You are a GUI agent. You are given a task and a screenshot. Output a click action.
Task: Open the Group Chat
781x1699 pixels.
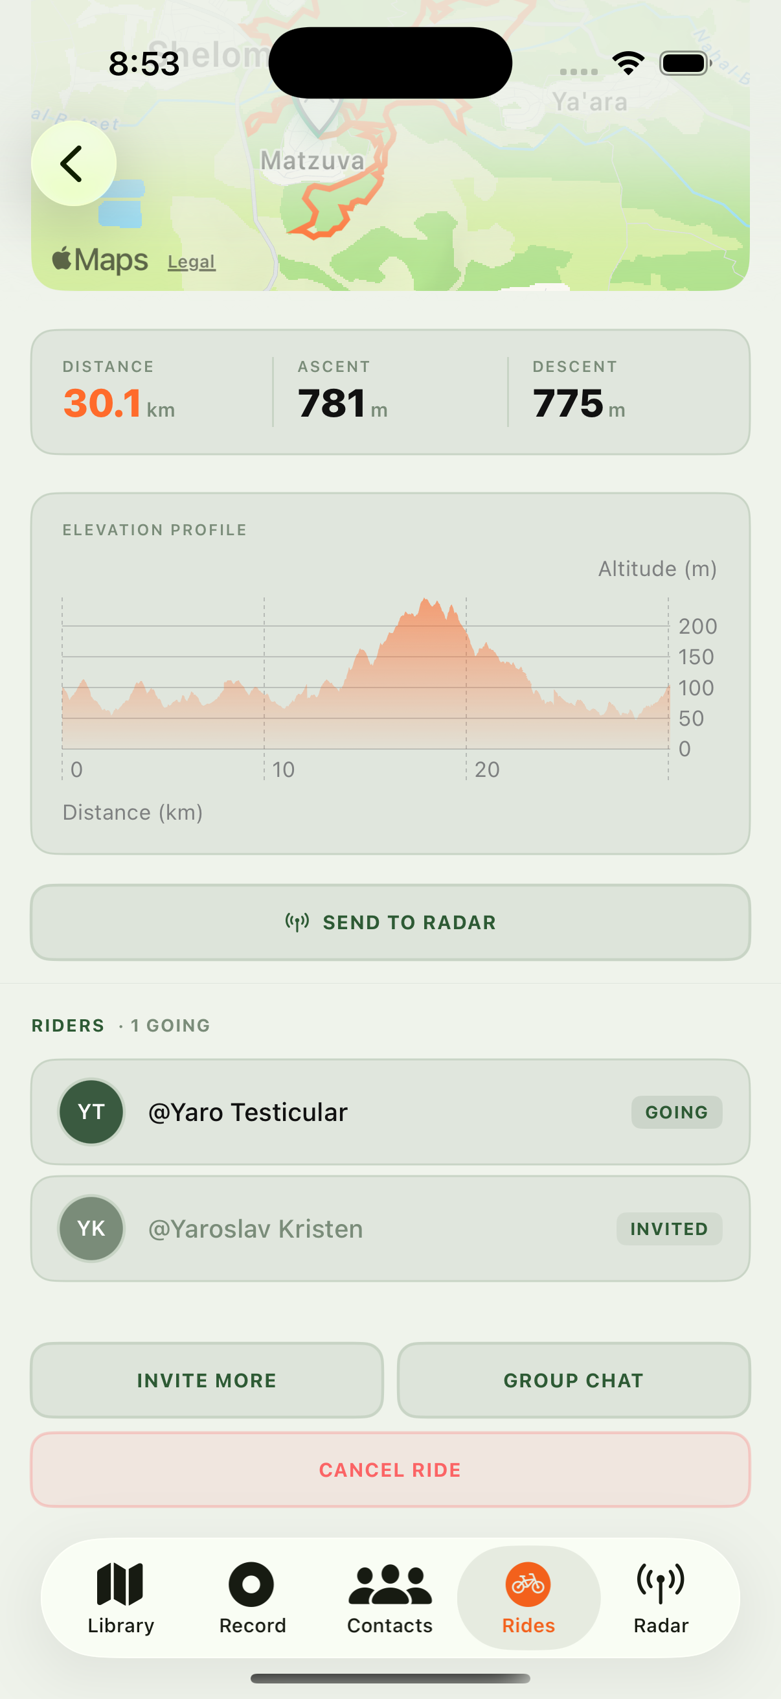pyautogui.click(x=573, y=1380)
